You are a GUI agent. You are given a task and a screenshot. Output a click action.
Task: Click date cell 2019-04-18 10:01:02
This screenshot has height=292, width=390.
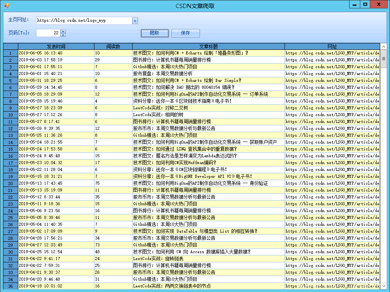point(56,286)
